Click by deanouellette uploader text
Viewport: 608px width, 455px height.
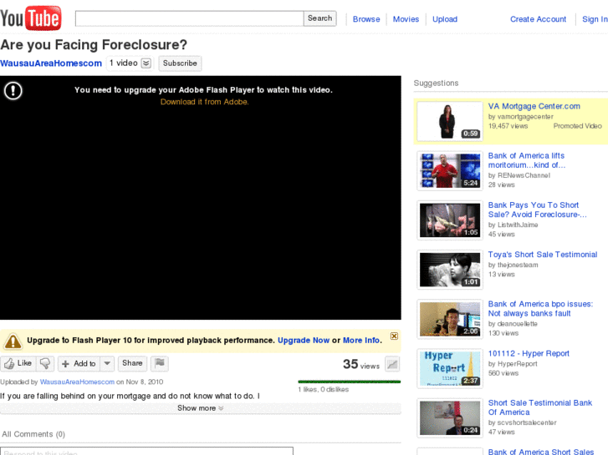click(x=513, y=324)
